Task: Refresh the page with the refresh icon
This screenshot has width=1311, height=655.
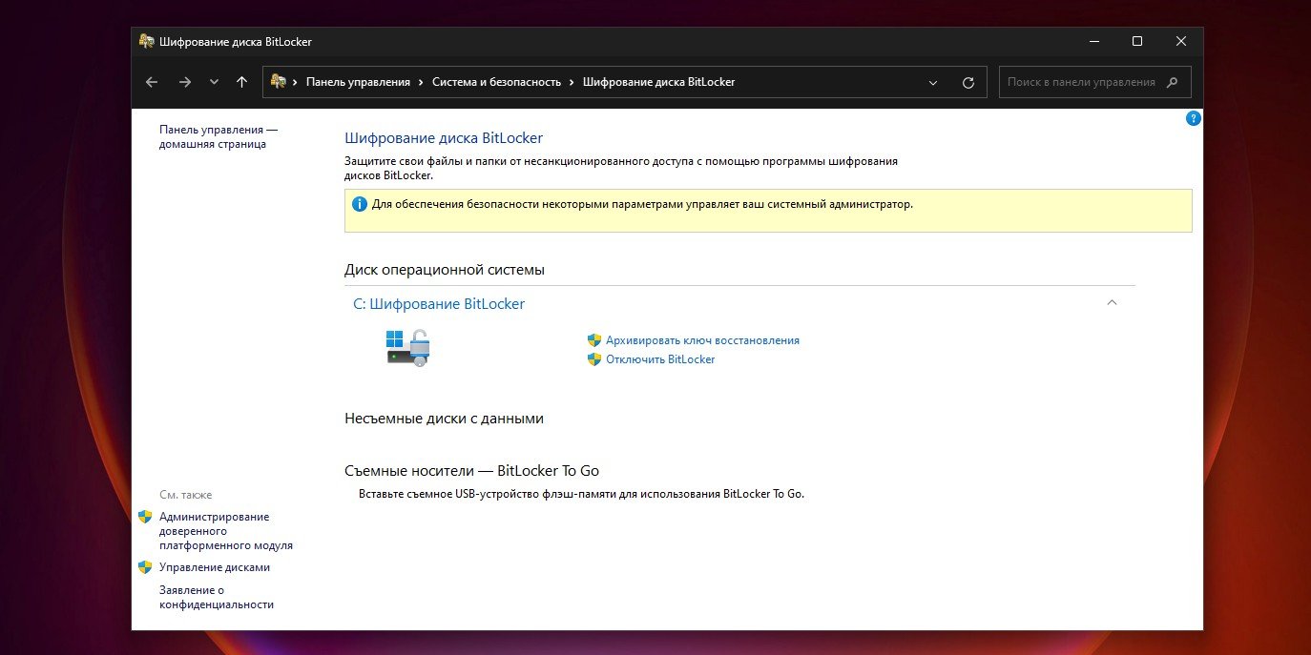Action: click(x=968, y=82)
